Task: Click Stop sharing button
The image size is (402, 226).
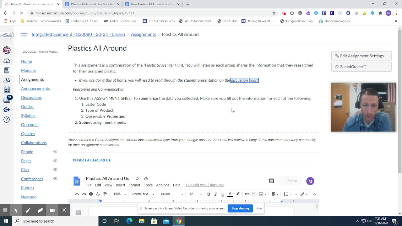Action: click(x=240, y=208)
